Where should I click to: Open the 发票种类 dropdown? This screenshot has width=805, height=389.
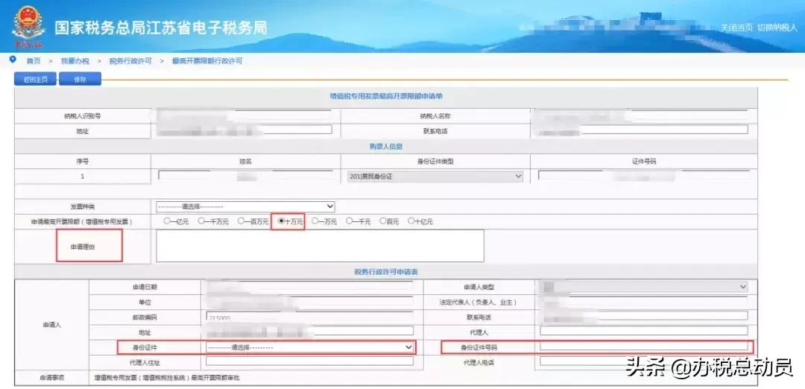coord(245,206)
